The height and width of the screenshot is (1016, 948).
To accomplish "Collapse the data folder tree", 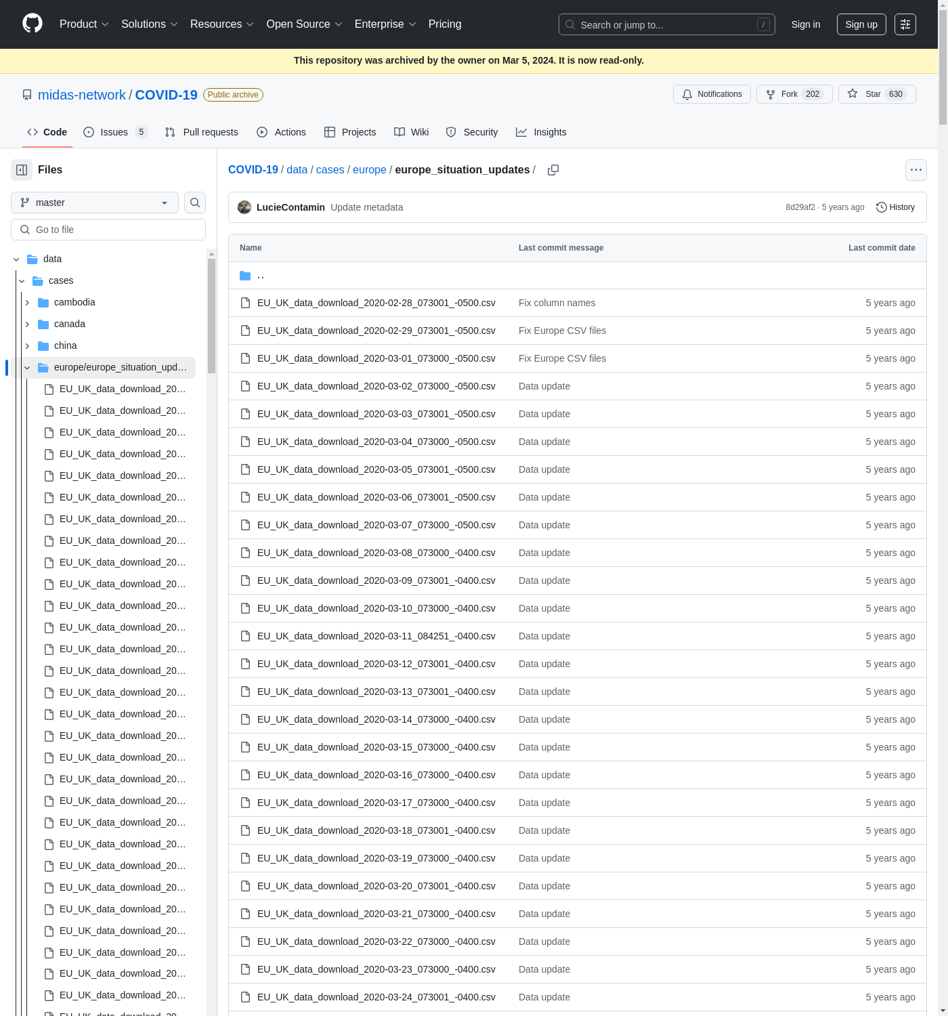I will 16,259.
